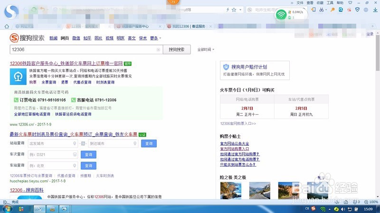Open 全部地区客服电话查询 link
Viewport: 380px width, 213px height.
pyautogui.click(x=32, y=114)
